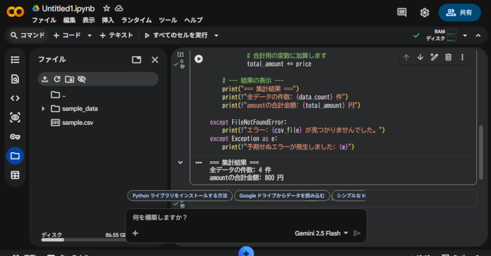This screenshot has width=491, height=256.
Task: Open the data table sidebar icon
Action: tap(15, 175)
